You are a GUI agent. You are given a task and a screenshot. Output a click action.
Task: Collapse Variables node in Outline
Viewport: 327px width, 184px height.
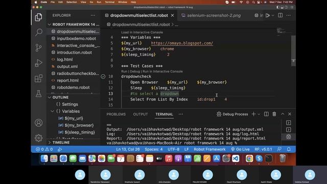click(x=52, y=111)
